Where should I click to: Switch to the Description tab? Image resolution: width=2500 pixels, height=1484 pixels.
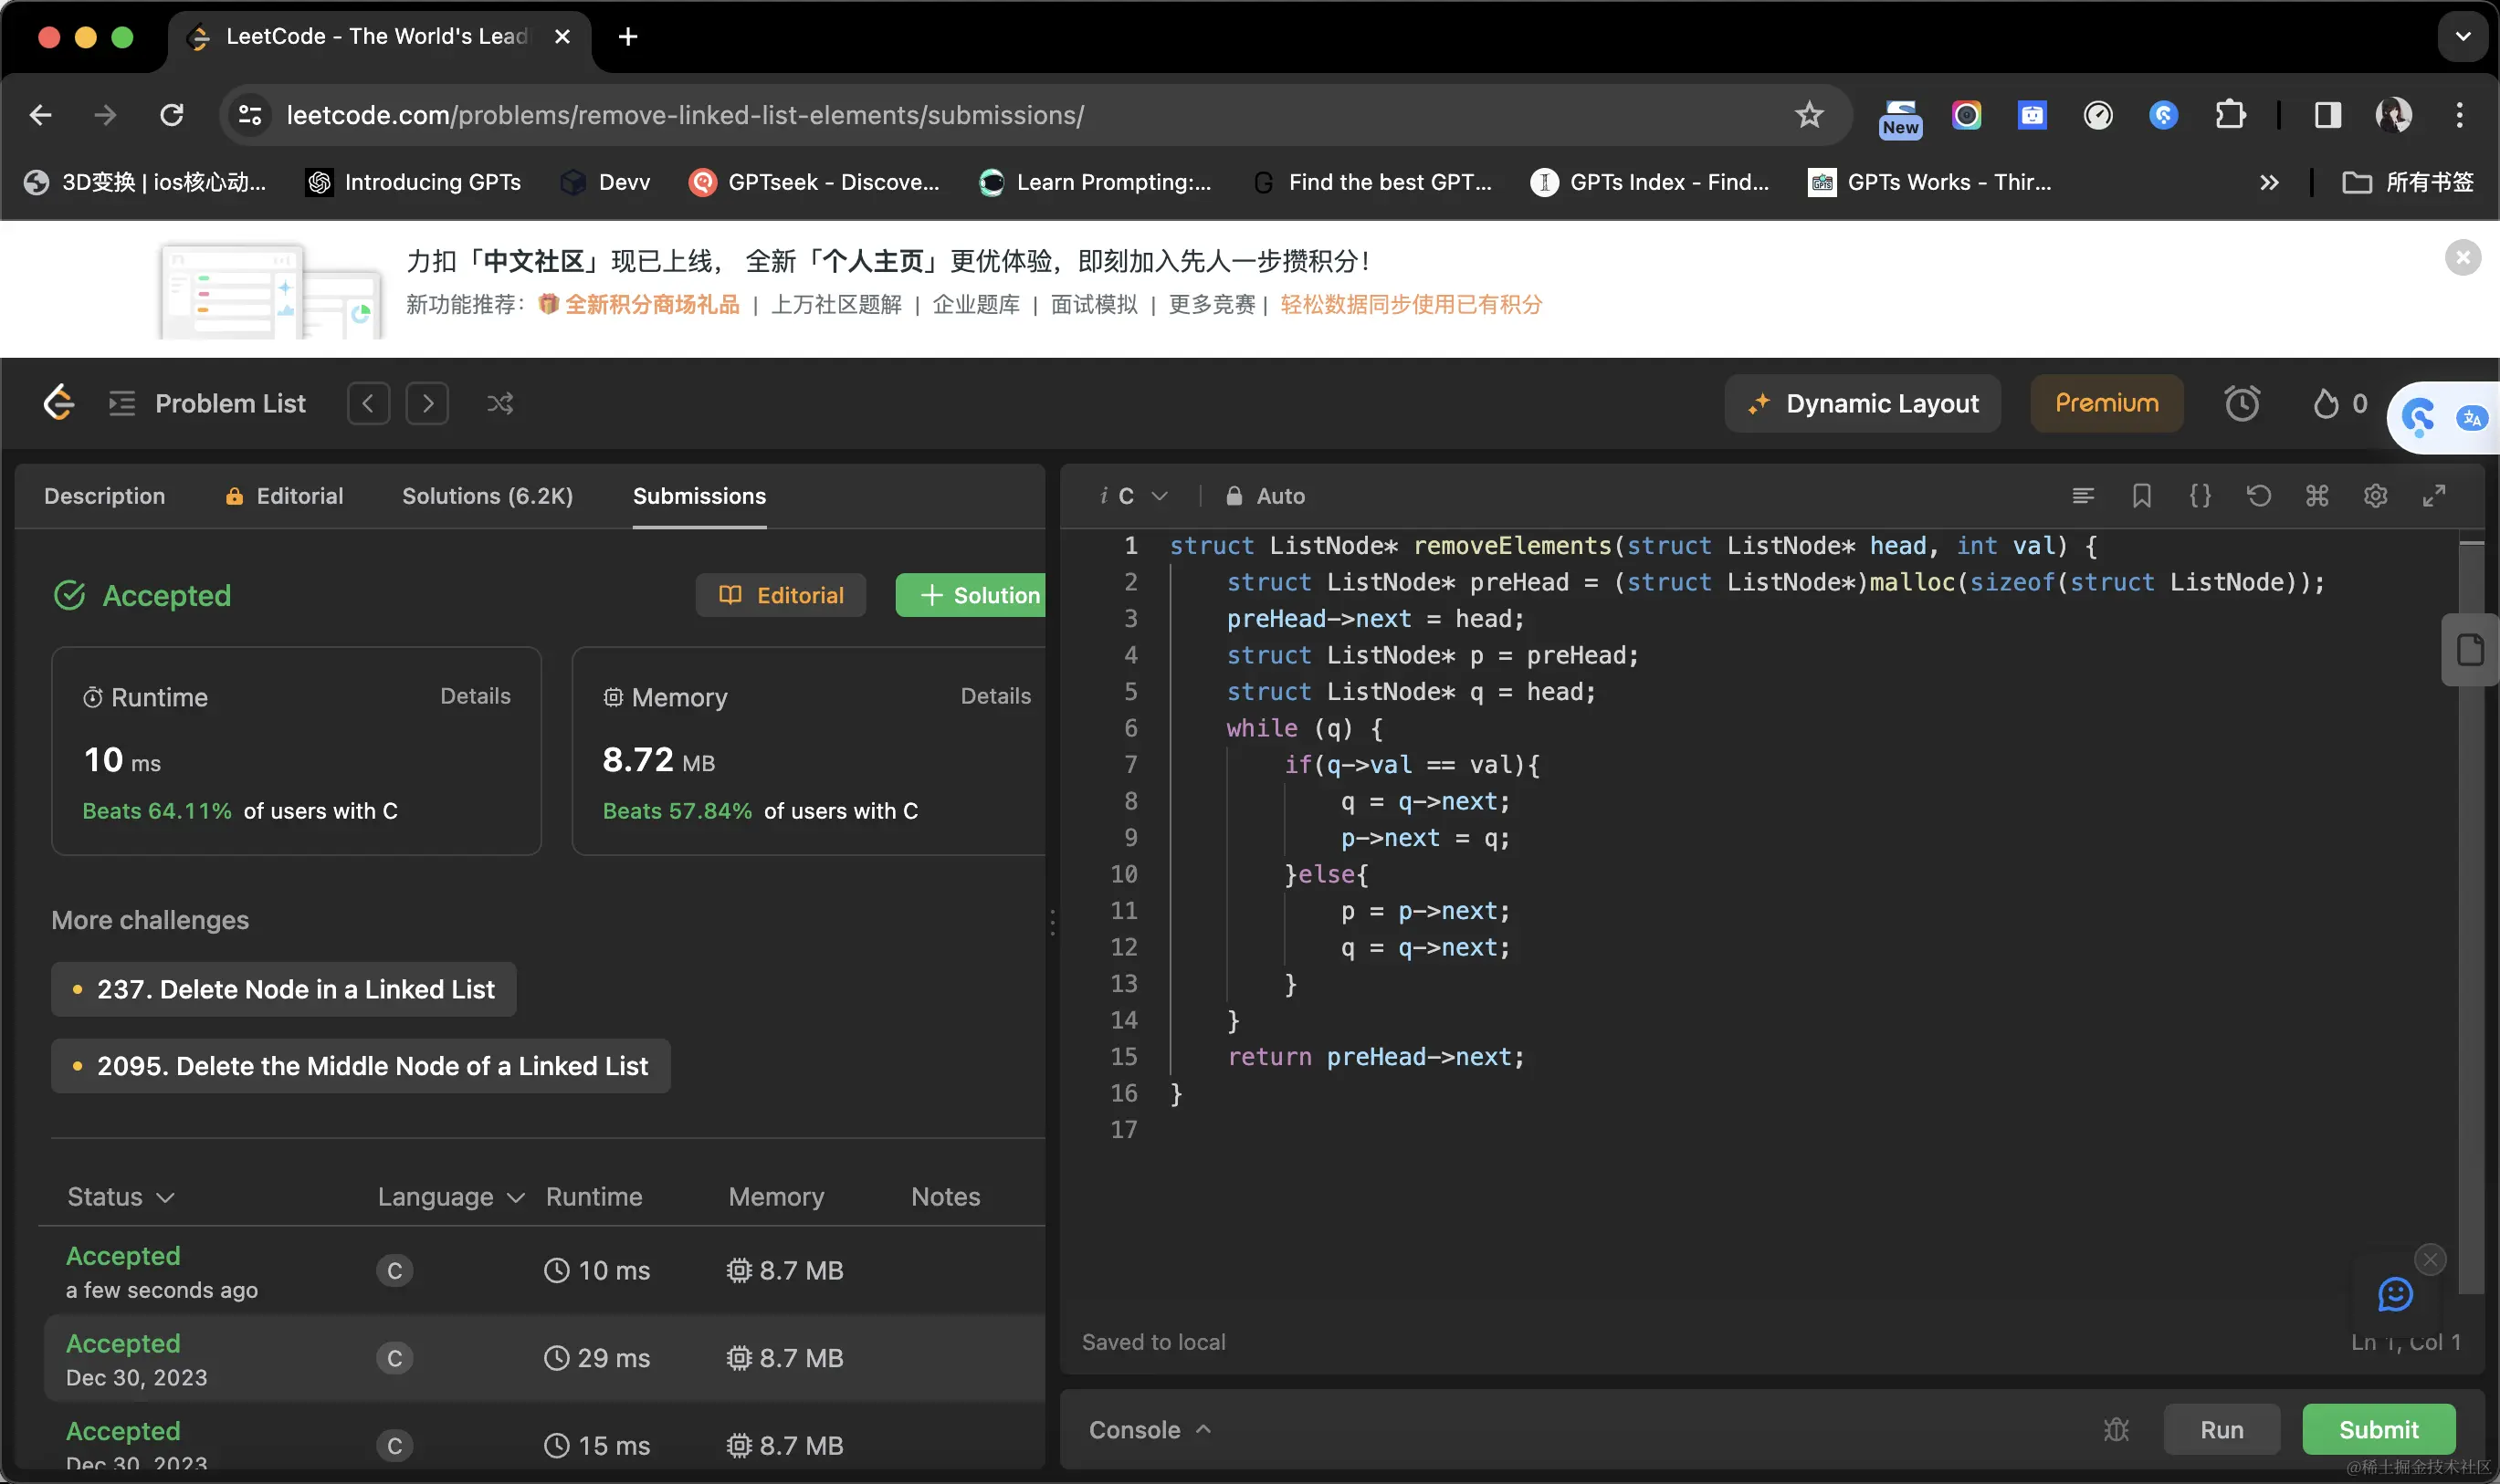tap(104, 496)
